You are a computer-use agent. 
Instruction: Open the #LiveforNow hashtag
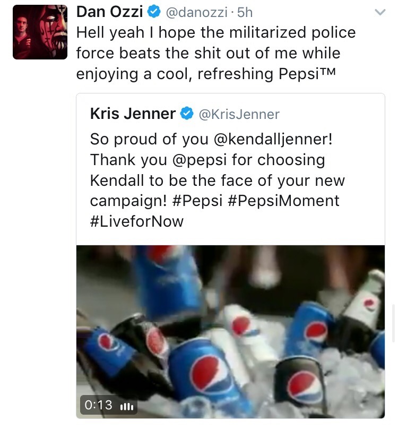(137, 221)
